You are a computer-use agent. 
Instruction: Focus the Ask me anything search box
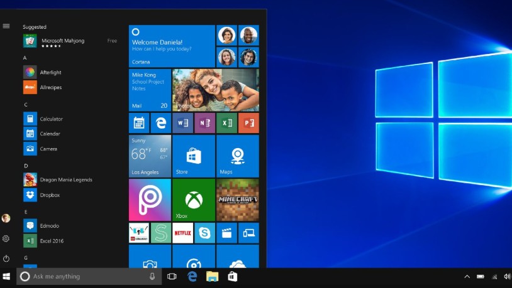tap(89, 277)
